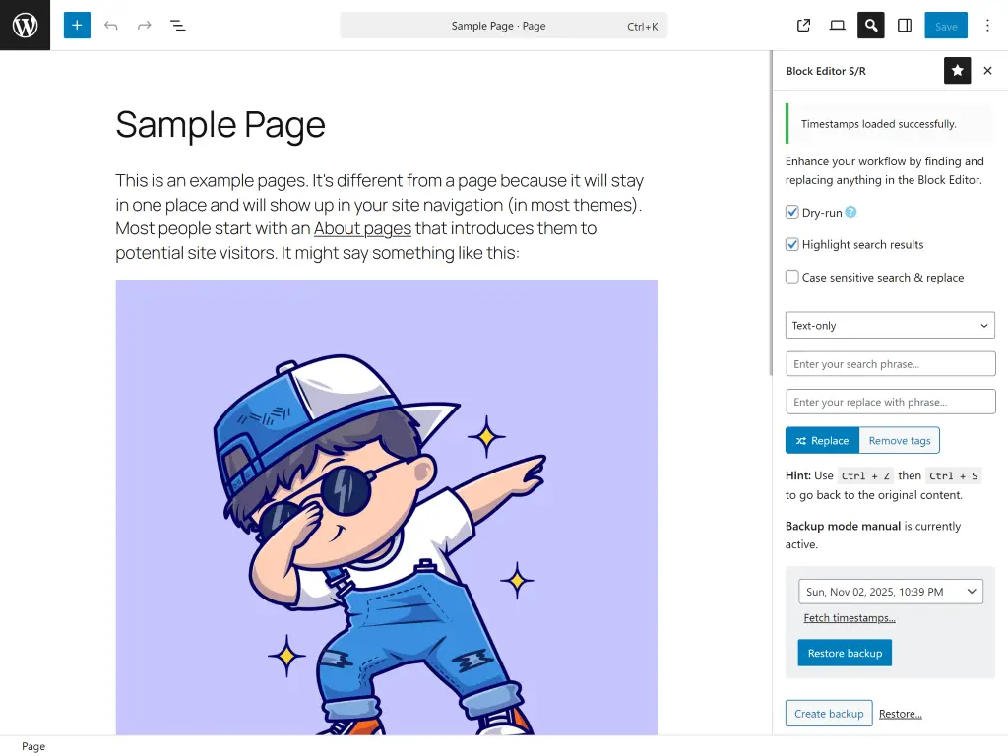Open the Text-only mode dropdown
Screen dimensions: 1008x756
point(889,325)
